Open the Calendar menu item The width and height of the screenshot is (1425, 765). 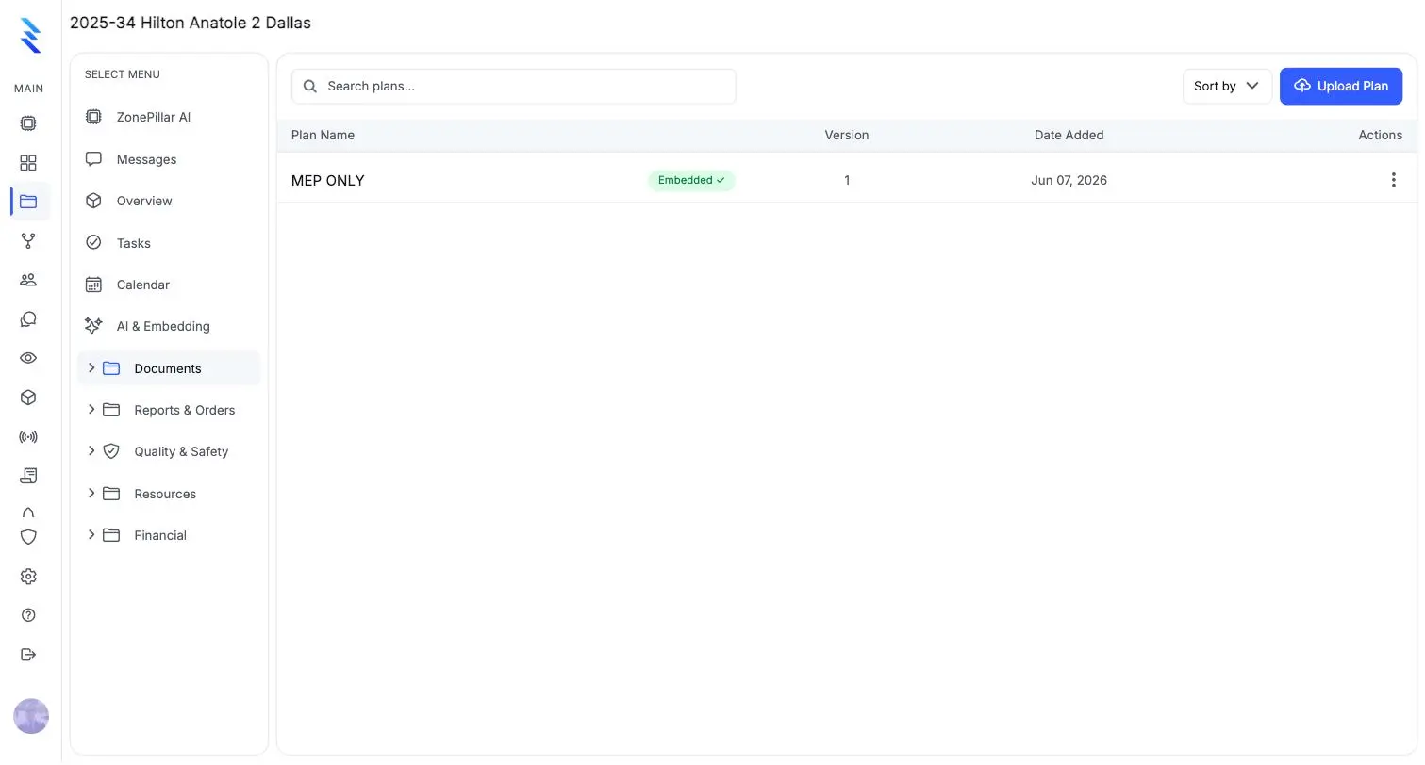point(169,285)
